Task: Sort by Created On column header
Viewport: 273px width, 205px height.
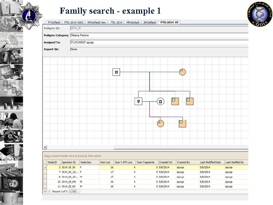Action: click(167, 162)
